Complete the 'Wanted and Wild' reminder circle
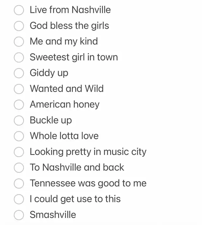 pos(19,89)
